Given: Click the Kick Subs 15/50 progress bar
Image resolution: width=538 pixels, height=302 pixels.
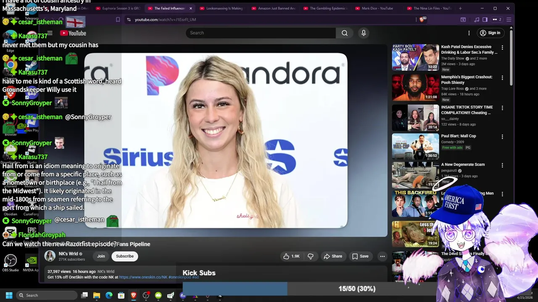Looking at the screenshot, I should 310,289.
